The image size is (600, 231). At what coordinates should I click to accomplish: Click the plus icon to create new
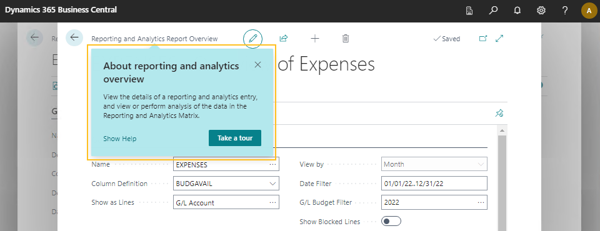click(x=314, y=38)
